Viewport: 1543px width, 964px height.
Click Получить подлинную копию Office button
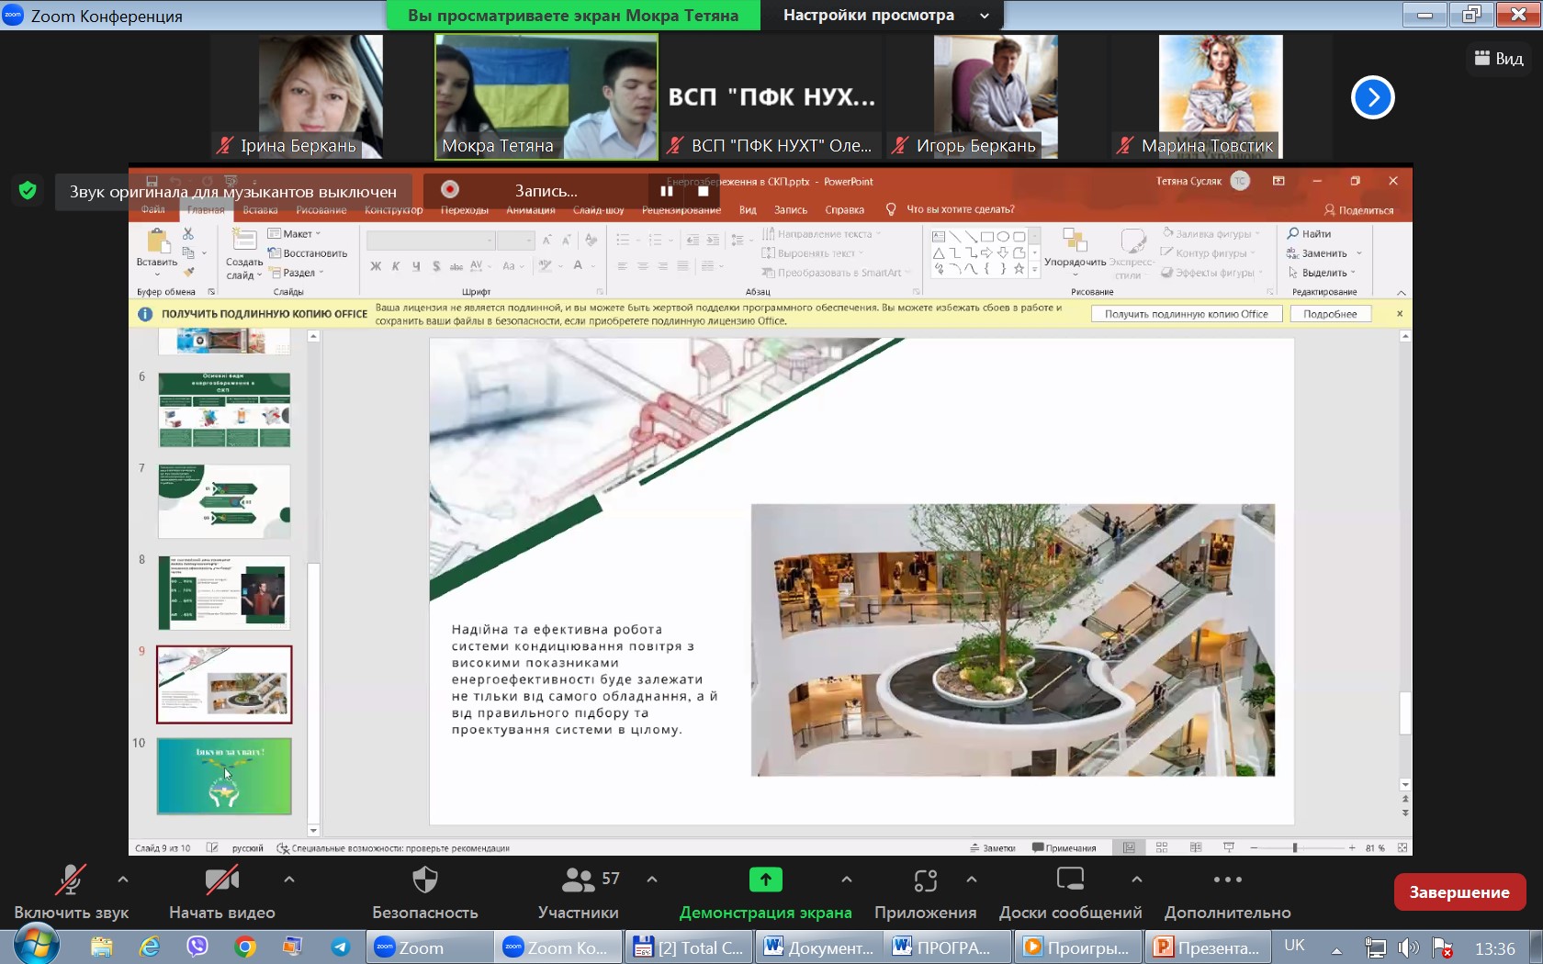point(1186,314)
